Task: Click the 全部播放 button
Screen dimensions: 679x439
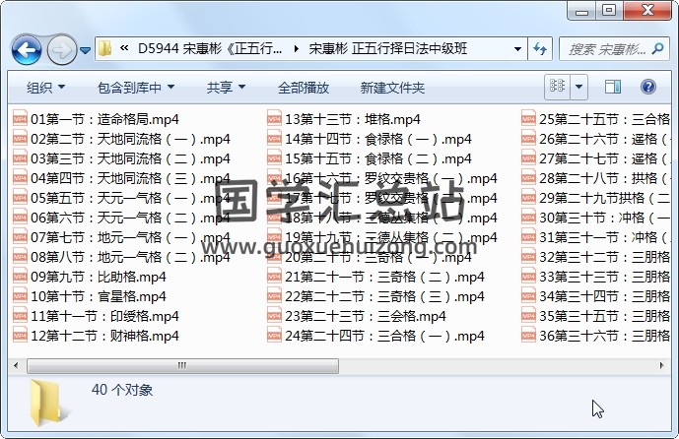Action: pos(304,88)
